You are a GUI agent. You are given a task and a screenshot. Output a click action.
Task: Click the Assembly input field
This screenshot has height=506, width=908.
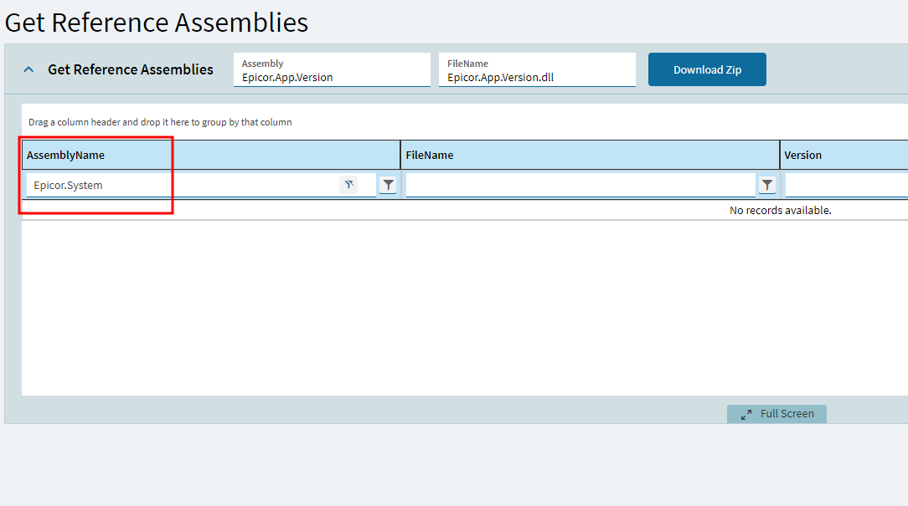coord(332,70)
